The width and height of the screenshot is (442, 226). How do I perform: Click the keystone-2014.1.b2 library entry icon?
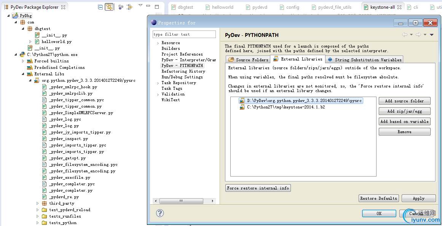tap(242, 107)
